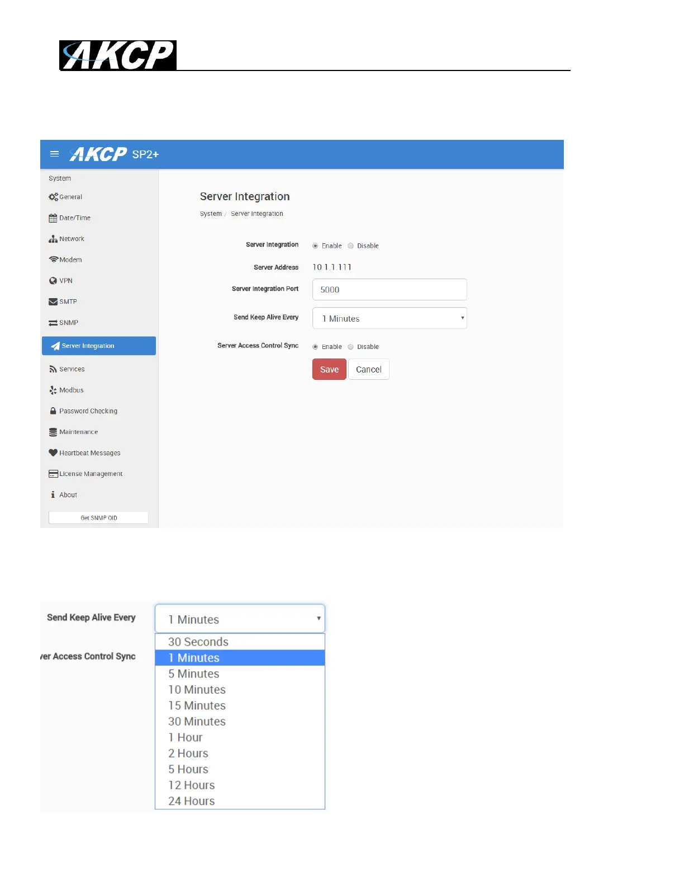Choose 1 Hour option
684x886 pixels.
tap(240, 737)
